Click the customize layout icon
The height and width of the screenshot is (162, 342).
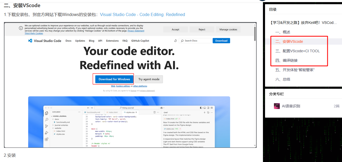tap(212, 108)
